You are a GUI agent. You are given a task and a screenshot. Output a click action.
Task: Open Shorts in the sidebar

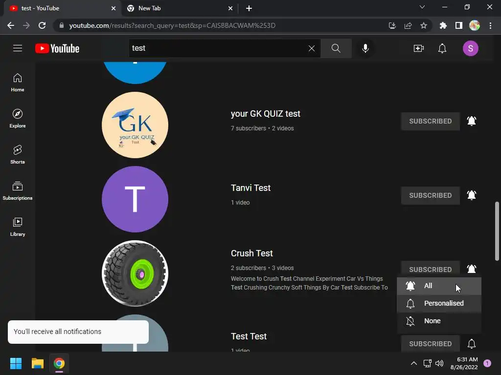18,155
